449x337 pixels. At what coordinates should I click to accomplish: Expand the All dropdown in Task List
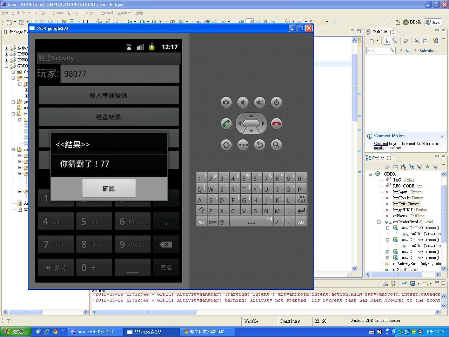(x=401, y=51)
